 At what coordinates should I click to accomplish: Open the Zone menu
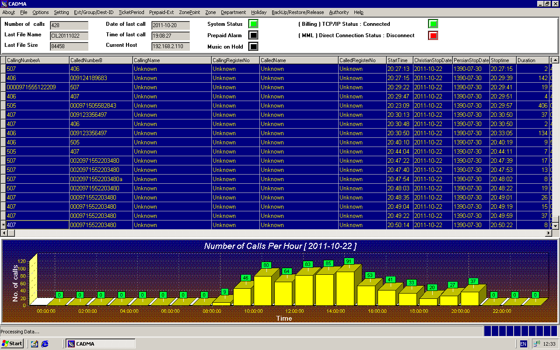(210, 12)
